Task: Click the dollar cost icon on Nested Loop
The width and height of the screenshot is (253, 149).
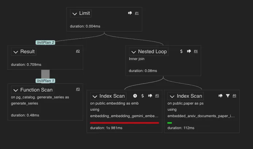Action: [181, 51]
